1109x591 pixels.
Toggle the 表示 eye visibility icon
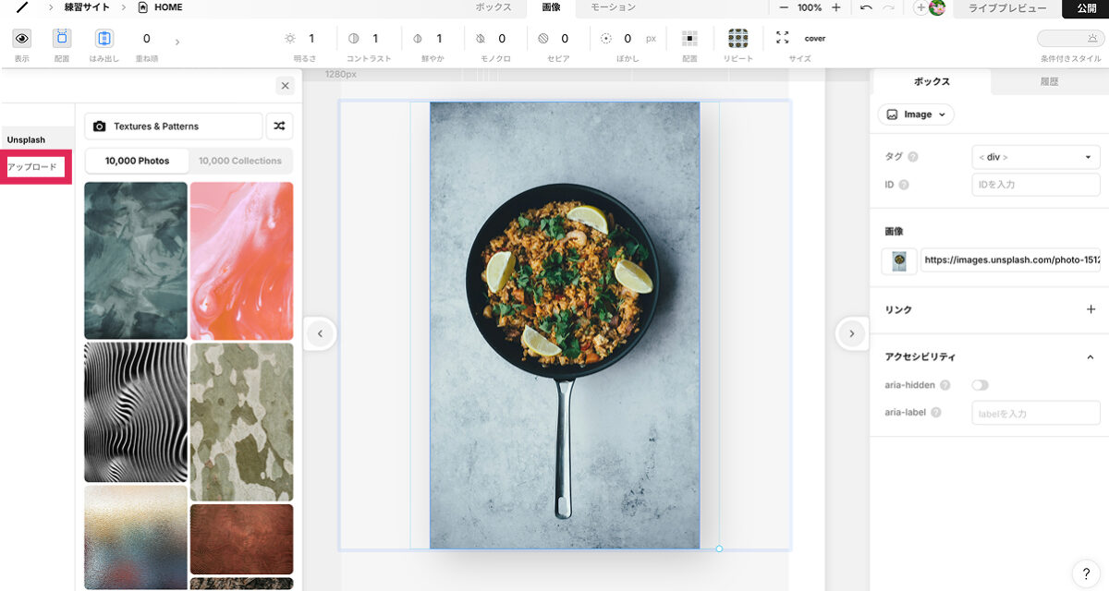(22, 39)
